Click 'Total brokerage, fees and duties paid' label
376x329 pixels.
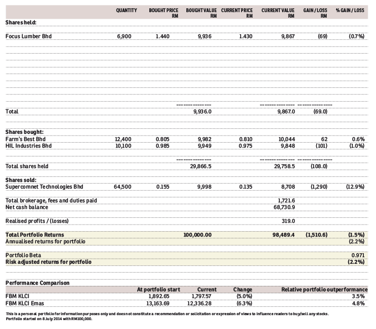point(51,201)
